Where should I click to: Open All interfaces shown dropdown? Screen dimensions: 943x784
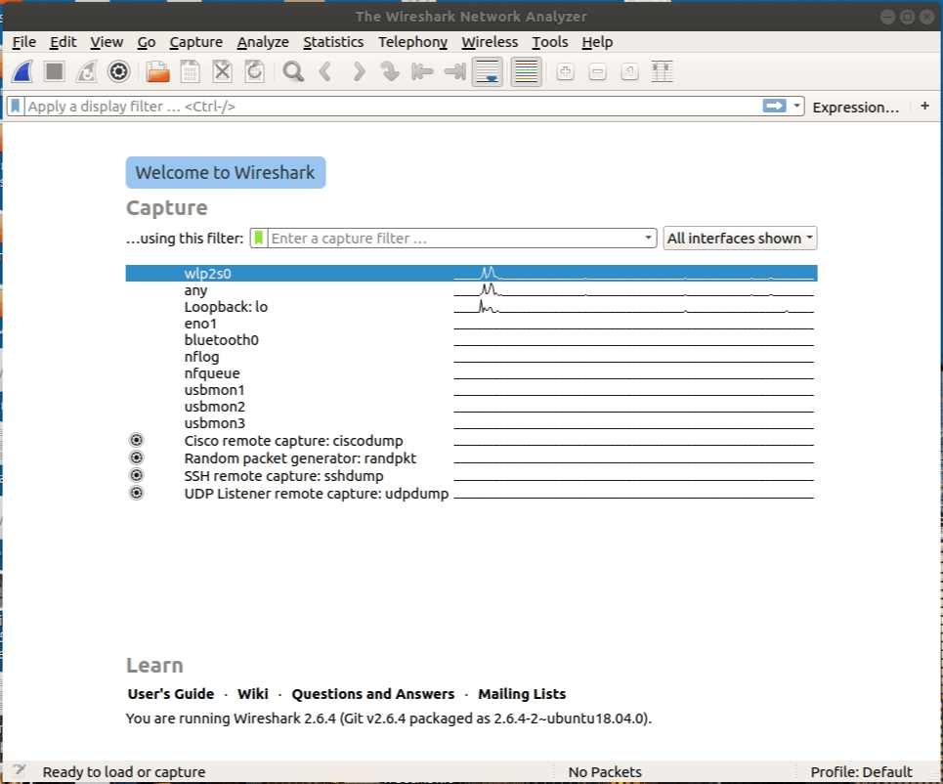click(740, 239)
